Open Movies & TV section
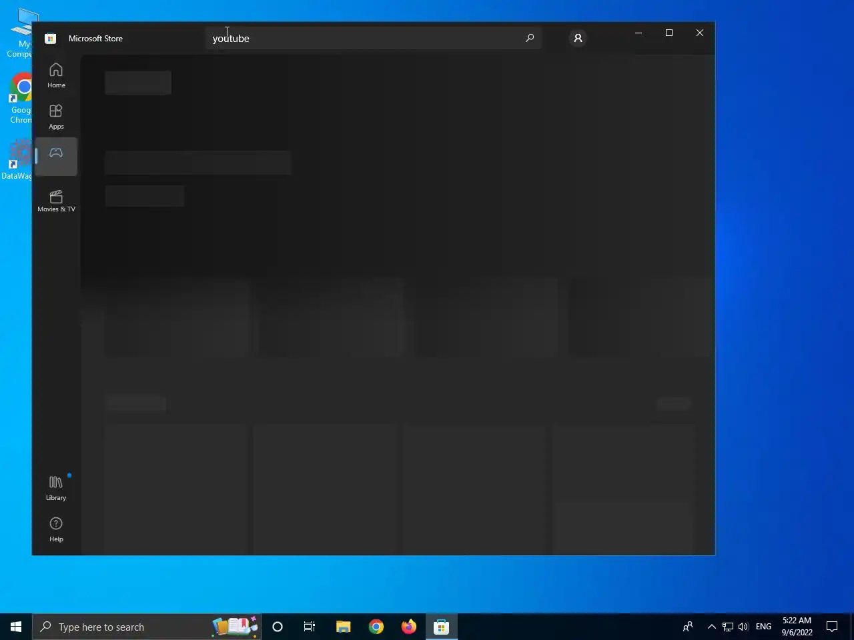Image resolution: width=854 pixels, height=640 pixels. 56,199
